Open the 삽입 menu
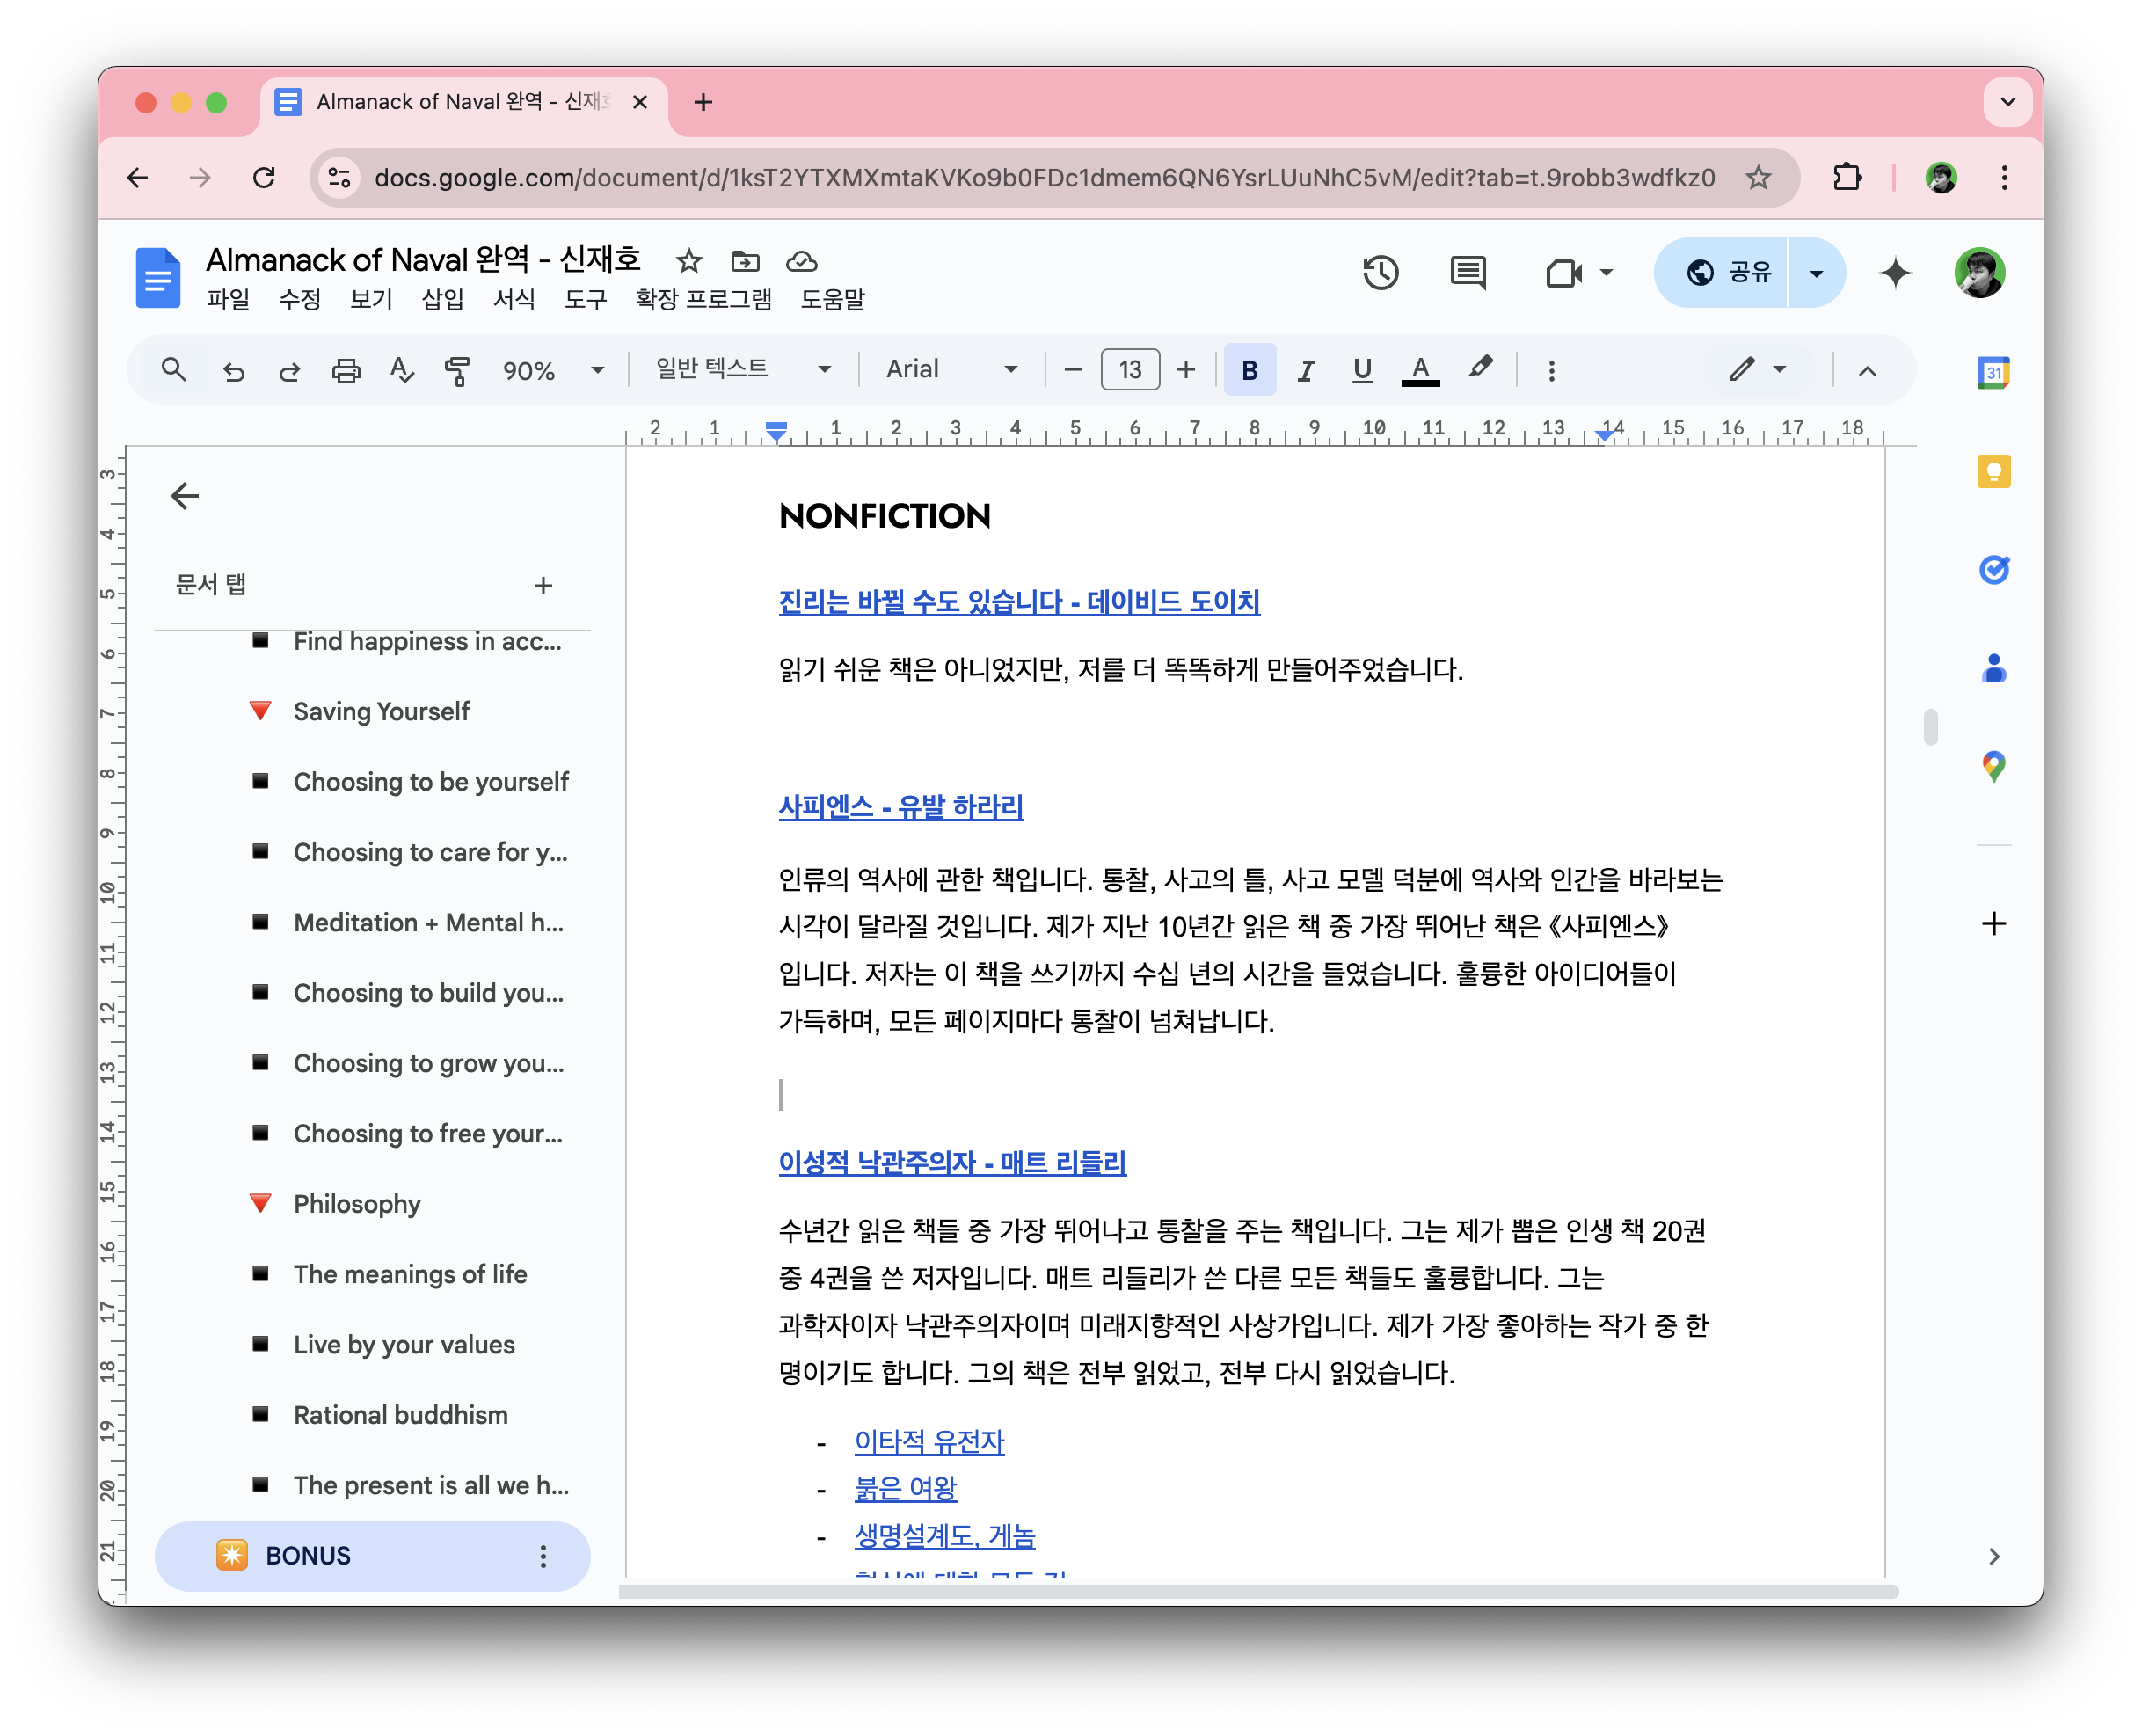Screen dimensions: 2142x1736 point(442,299)
